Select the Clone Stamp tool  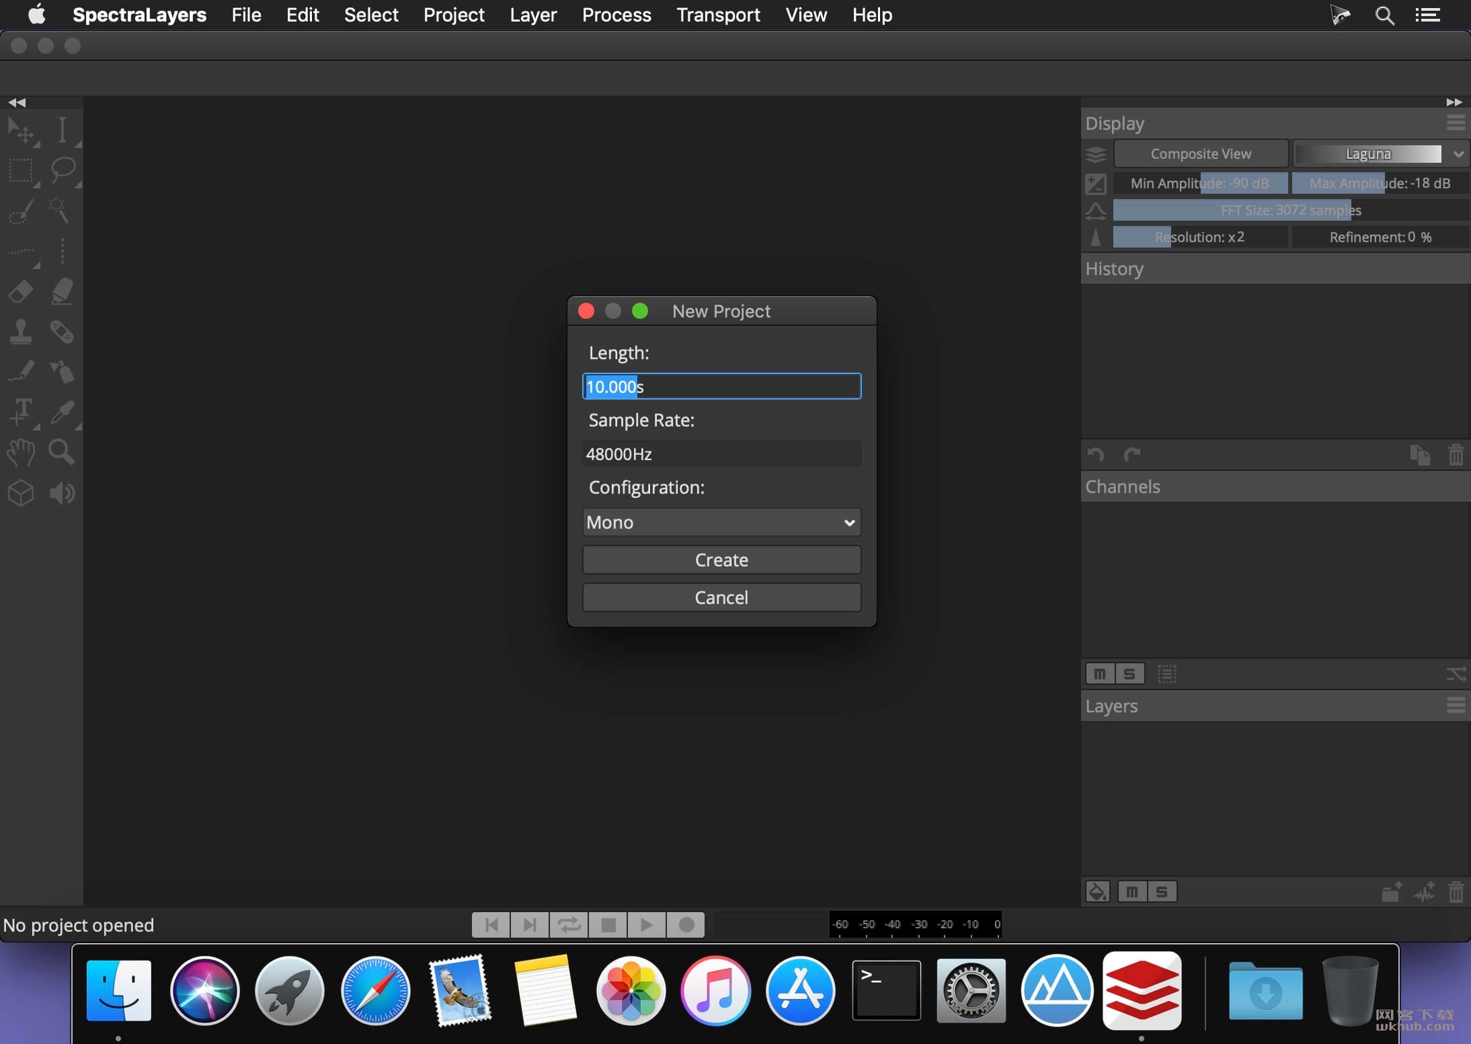coord(21,332)
